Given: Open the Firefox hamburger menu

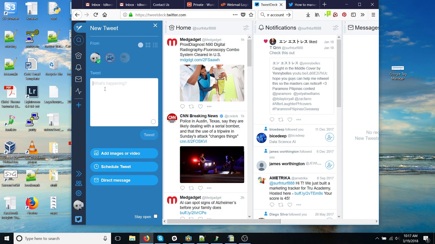Looking at the screenshot, I should [373, 15].
